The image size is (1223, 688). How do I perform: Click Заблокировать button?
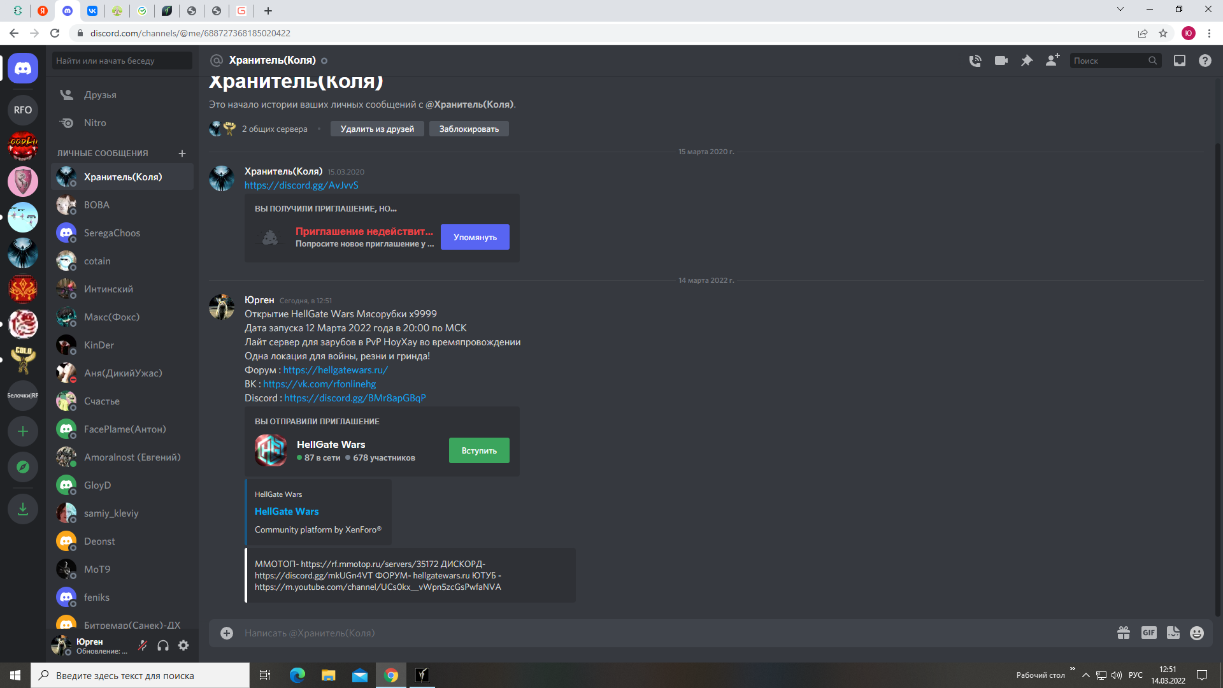469,129
